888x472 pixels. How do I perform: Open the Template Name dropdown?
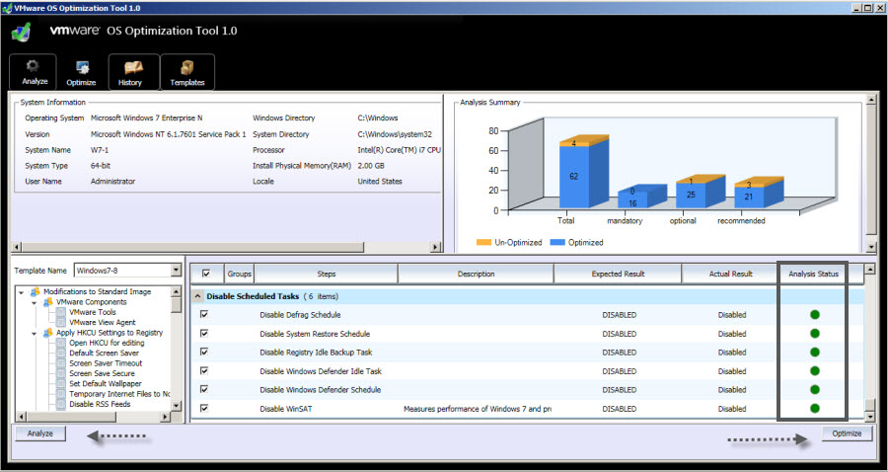(x=176, y=271)
